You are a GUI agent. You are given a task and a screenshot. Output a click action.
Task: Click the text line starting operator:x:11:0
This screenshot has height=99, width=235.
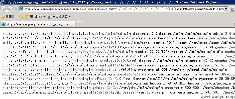point(119,47)
